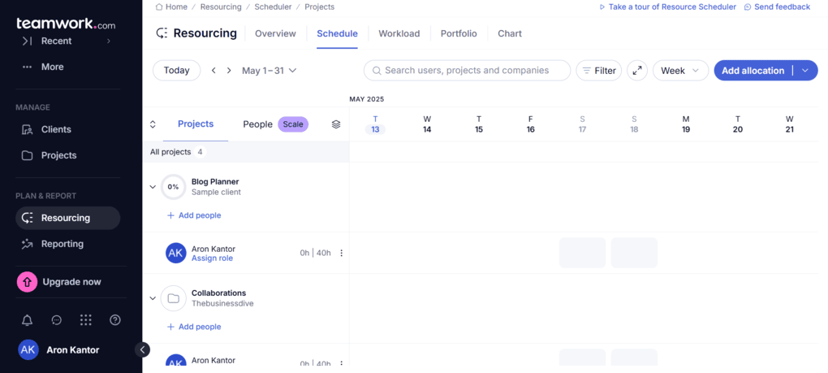Switch to the Overview tab
Image resolution: width=828 pixels, height=373 pixels.
pyautogui.click(x=275, y=34)
